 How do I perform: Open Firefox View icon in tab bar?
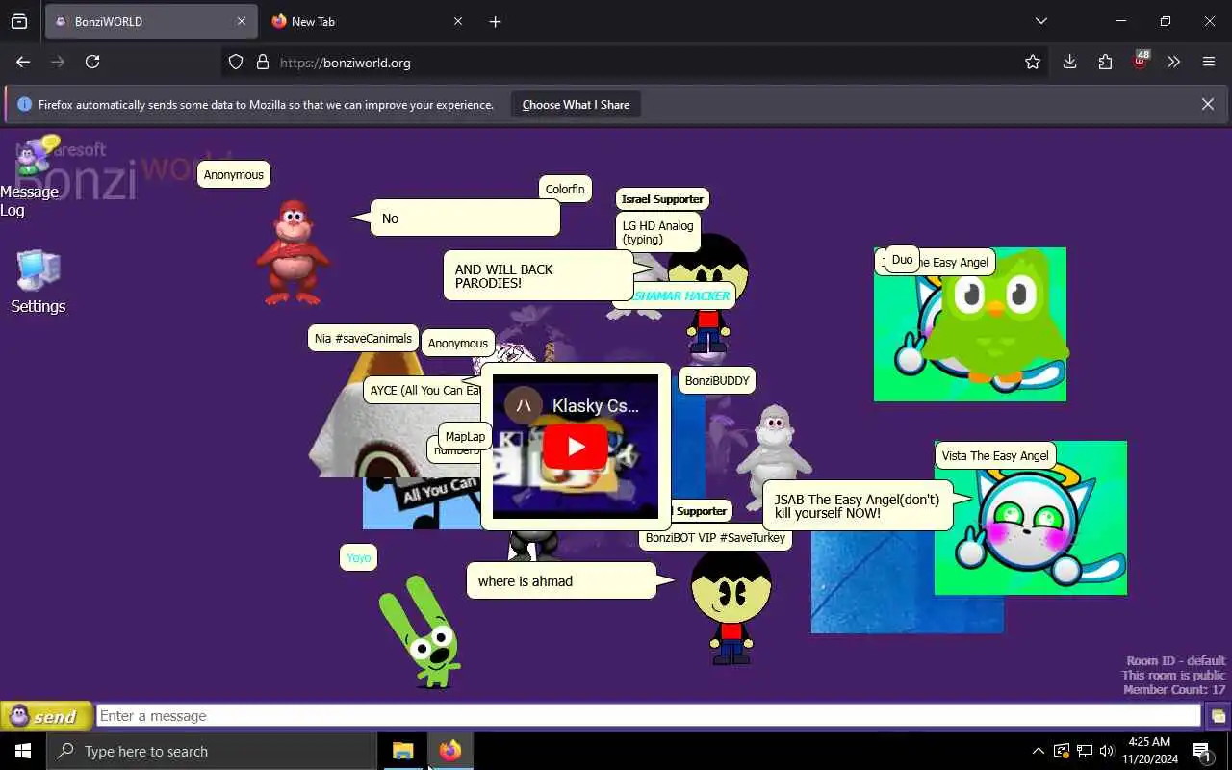coord(19,21)
